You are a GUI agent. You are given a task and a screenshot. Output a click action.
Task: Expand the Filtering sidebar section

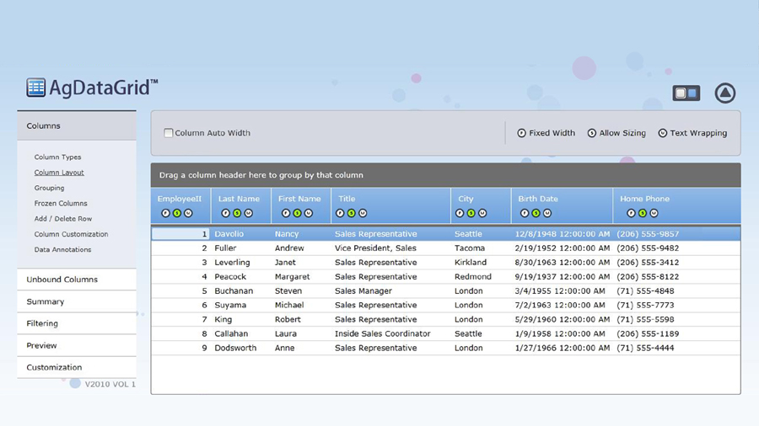[42, 323]
